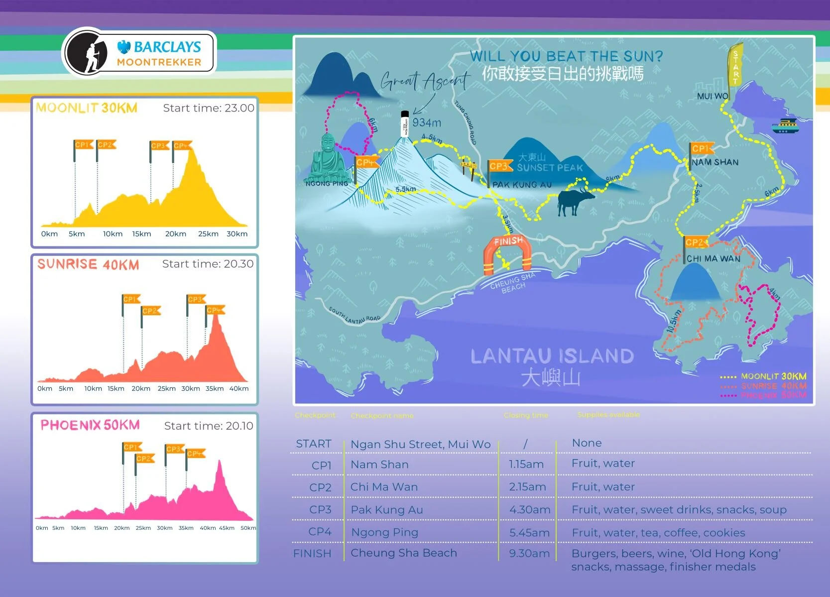Click 'WILL YOU BEAT THE SUN?' heading
The width and height of the screenshot is (830, 597).
click(567, 56)
